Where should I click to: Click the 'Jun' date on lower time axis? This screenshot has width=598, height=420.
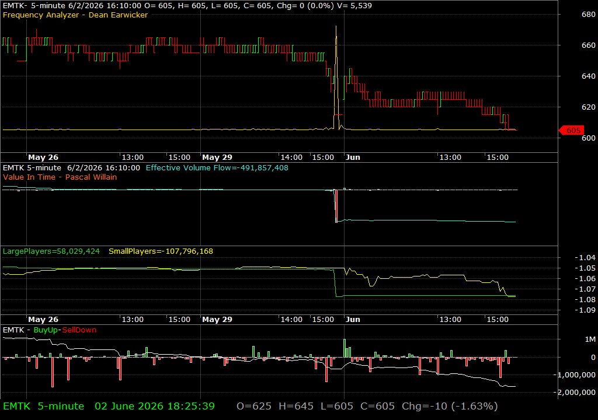tap(353, 320)
